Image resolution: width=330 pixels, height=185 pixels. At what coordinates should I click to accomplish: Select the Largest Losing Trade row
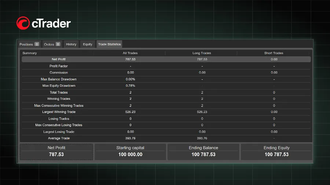(166, 132)
